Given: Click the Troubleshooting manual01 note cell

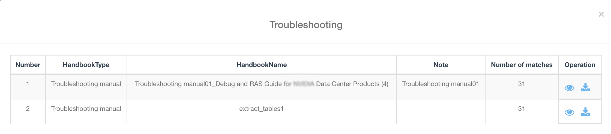Looking at the screenshot, I should click(441, 84).
